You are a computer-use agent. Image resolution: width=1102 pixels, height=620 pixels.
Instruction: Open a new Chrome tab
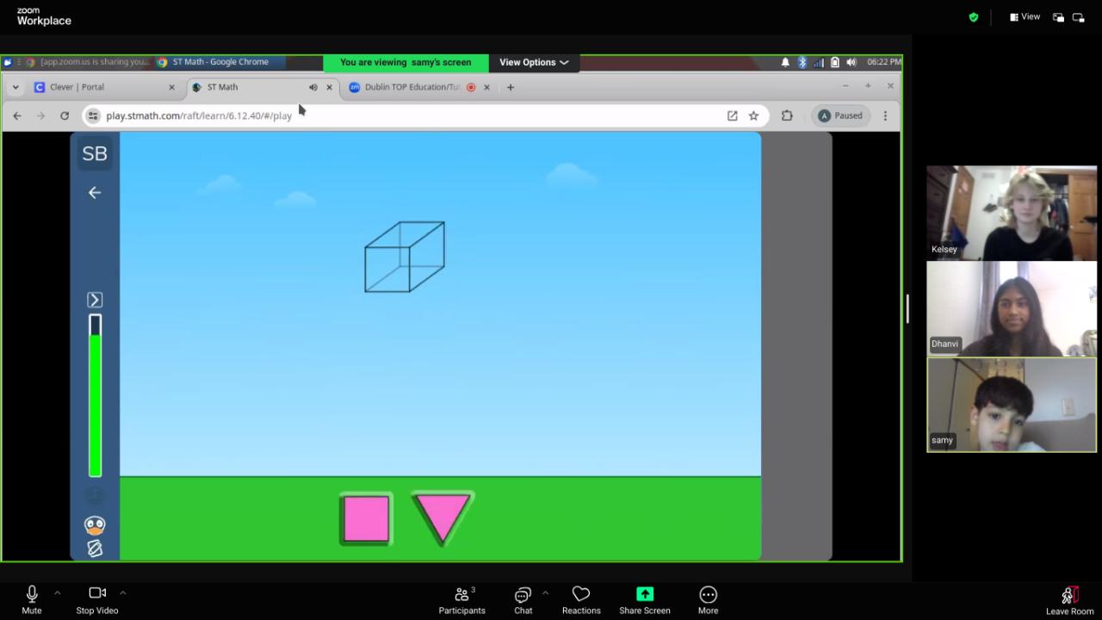tap(511, 87)
